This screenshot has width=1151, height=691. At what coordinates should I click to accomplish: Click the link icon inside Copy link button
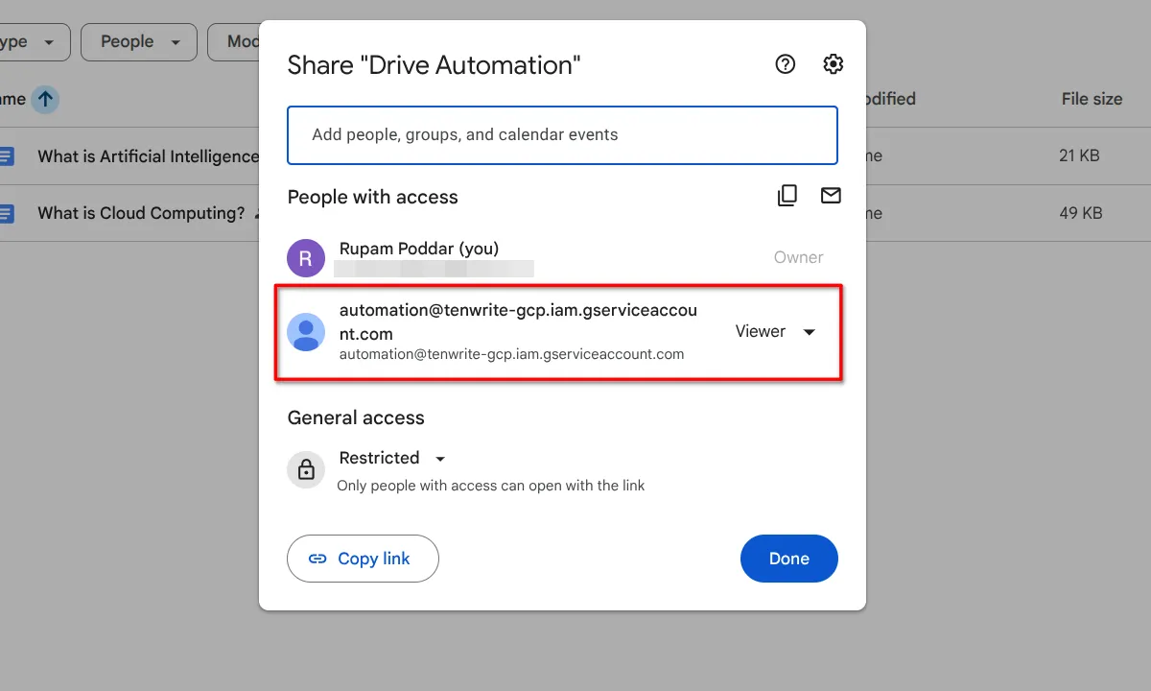(x=317, y=558)
